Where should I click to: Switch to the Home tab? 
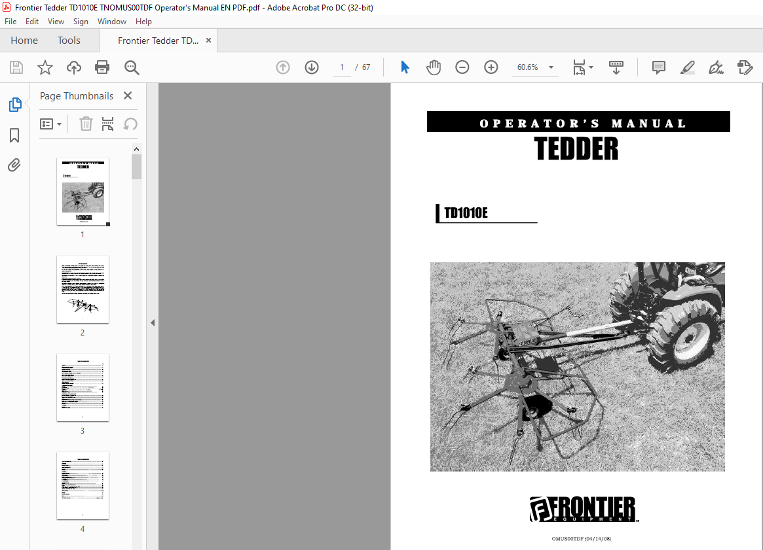(24, 41)
